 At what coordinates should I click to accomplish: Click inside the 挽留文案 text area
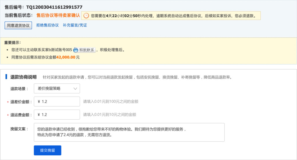point(129,132)
